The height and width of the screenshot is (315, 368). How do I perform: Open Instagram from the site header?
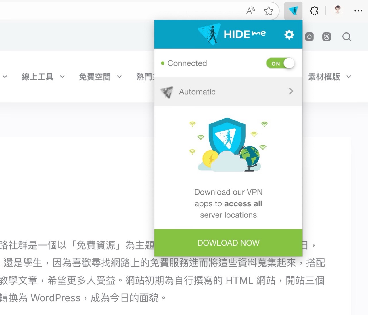pos(309,37)
